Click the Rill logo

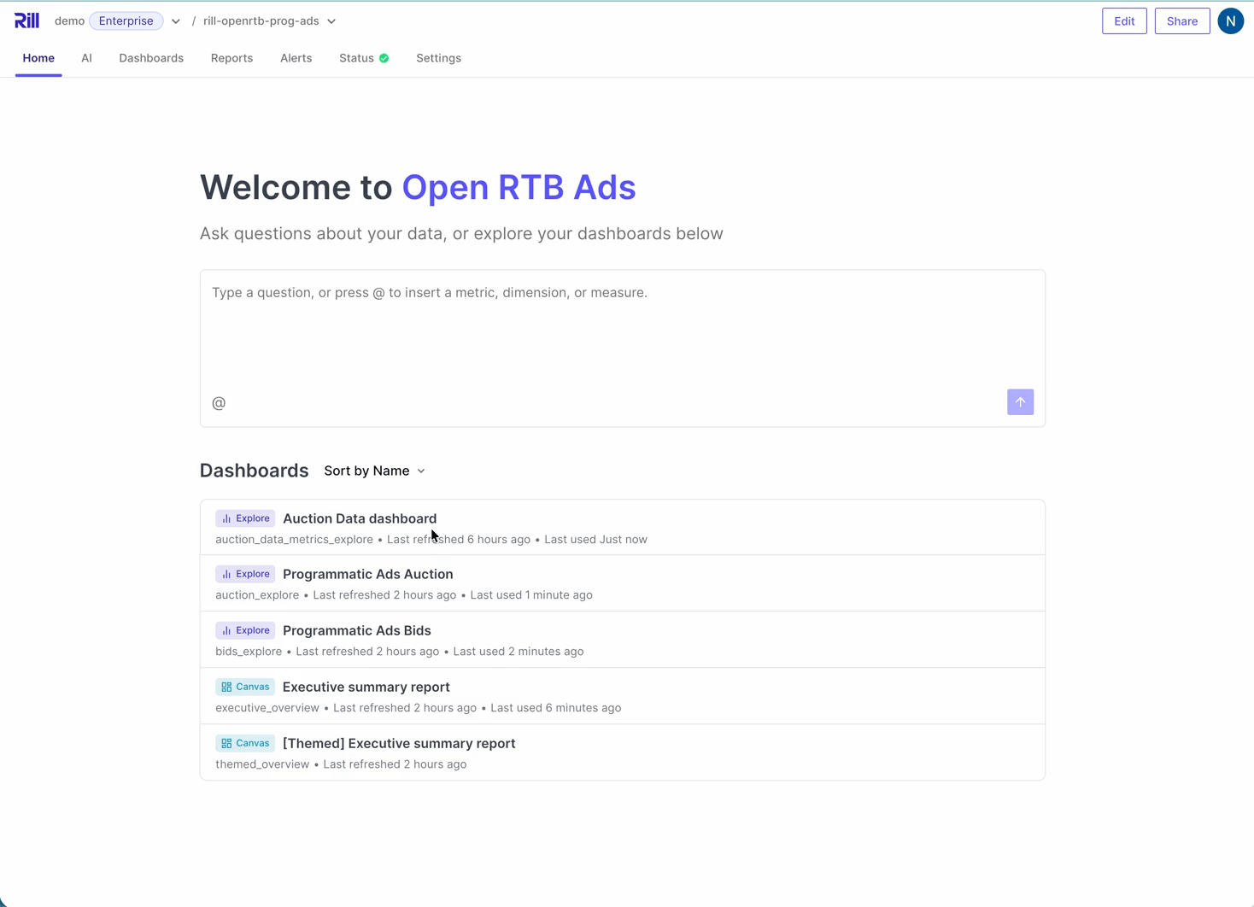(26, 20)
